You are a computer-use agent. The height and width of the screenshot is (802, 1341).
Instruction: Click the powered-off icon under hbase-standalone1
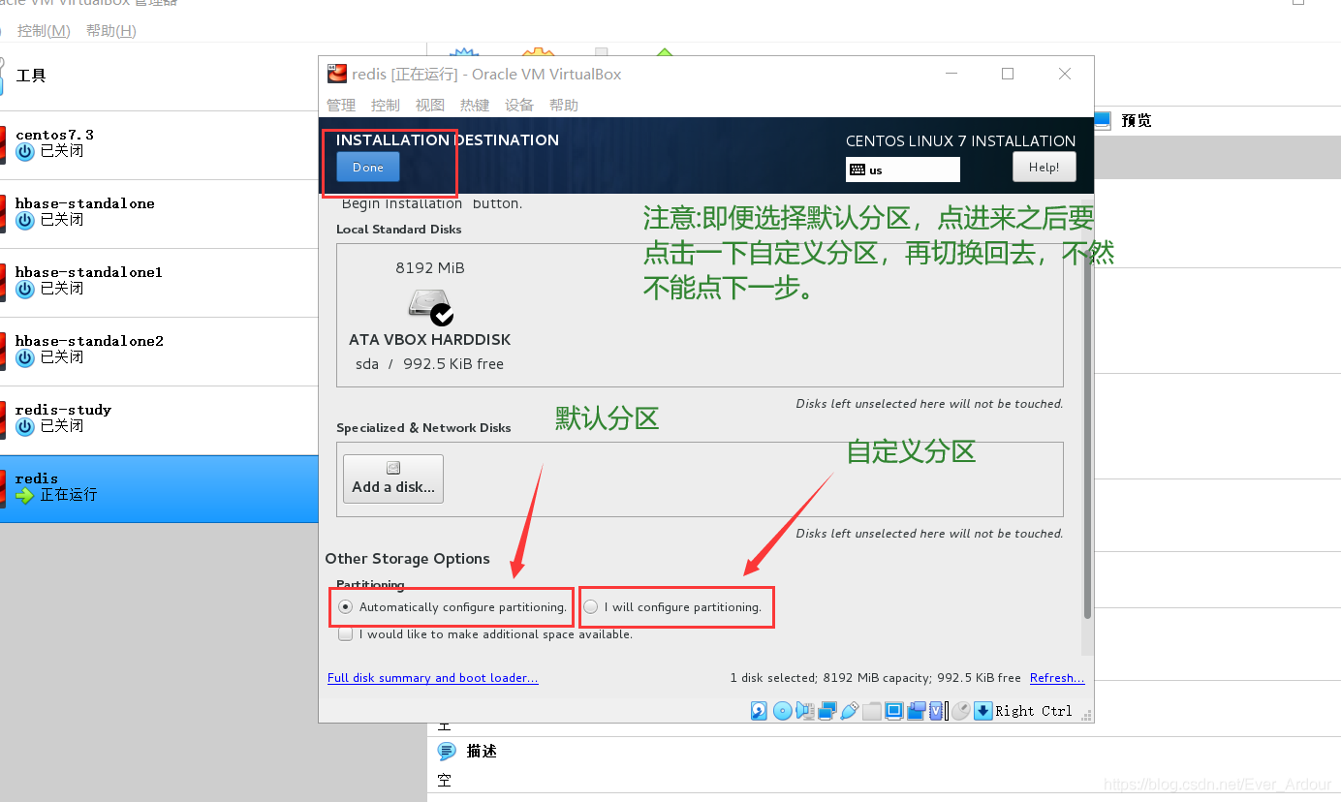25,289
